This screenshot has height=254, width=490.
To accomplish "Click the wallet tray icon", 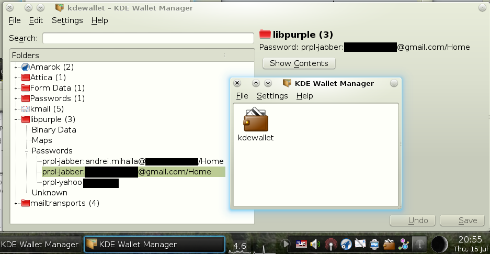I will 389,244.
